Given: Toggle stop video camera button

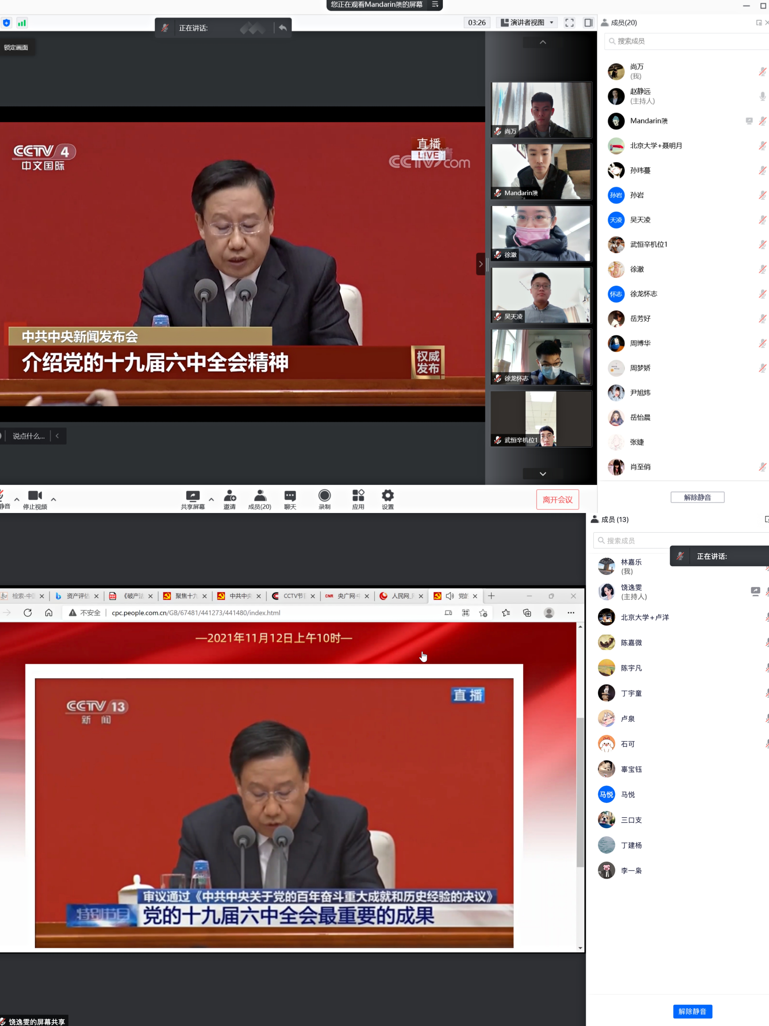Looking at the screenshot, I should (x=35, y=496).
